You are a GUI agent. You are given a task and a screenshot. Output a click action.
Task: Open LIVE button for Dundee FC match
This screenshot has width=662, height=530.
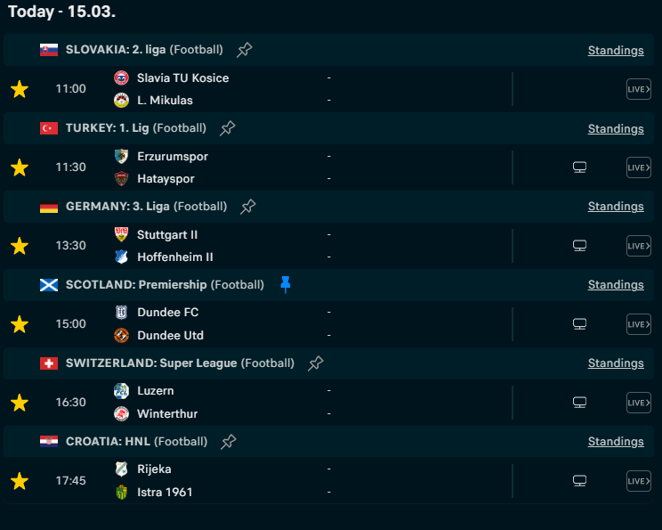click(x=638, y=324)
